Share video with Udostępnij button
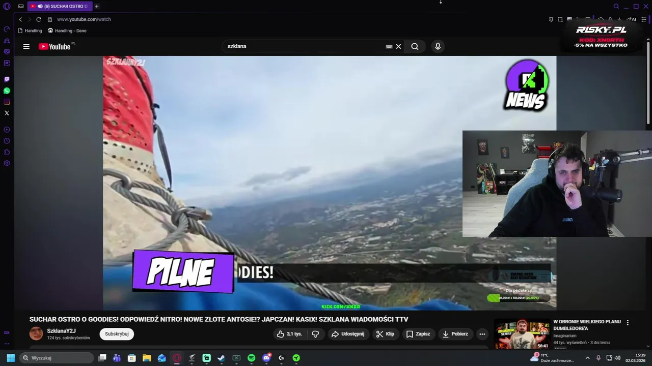The image size is (652, 366). 348,334
